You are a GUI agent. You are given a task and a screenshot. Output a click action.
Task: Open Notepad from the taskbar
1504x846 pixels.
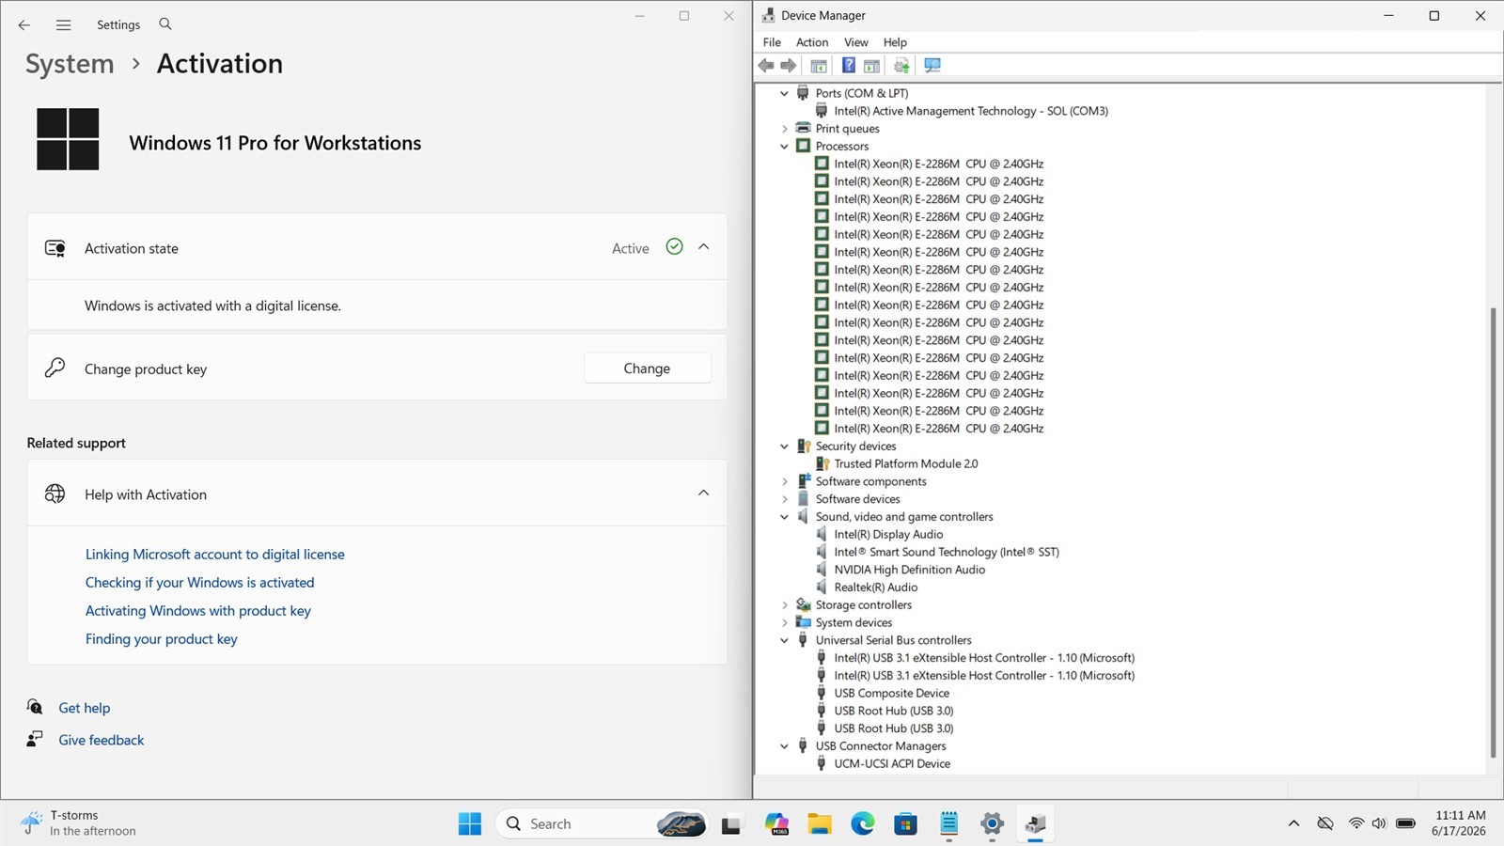coord(949,824)
